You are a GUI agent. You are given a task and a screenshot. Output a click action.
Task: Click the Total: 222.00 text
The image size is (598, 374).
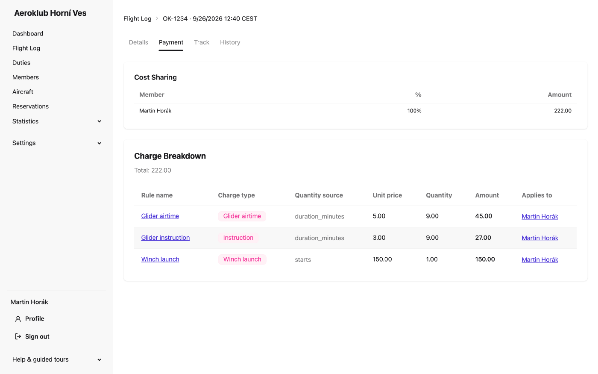(x=152, y=170)
